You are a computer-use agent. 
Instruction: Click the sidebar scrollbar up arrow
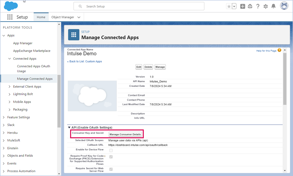point(59,24)
